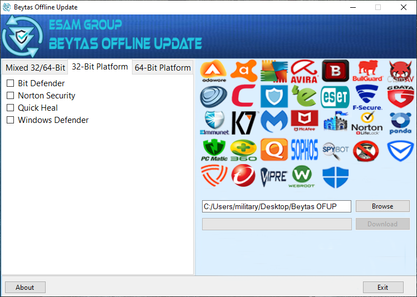The height and width of the screenshot is (297, 417).
Task: Click the orange Avast logo
Action: pyautogui.click(x=244, y=71)
